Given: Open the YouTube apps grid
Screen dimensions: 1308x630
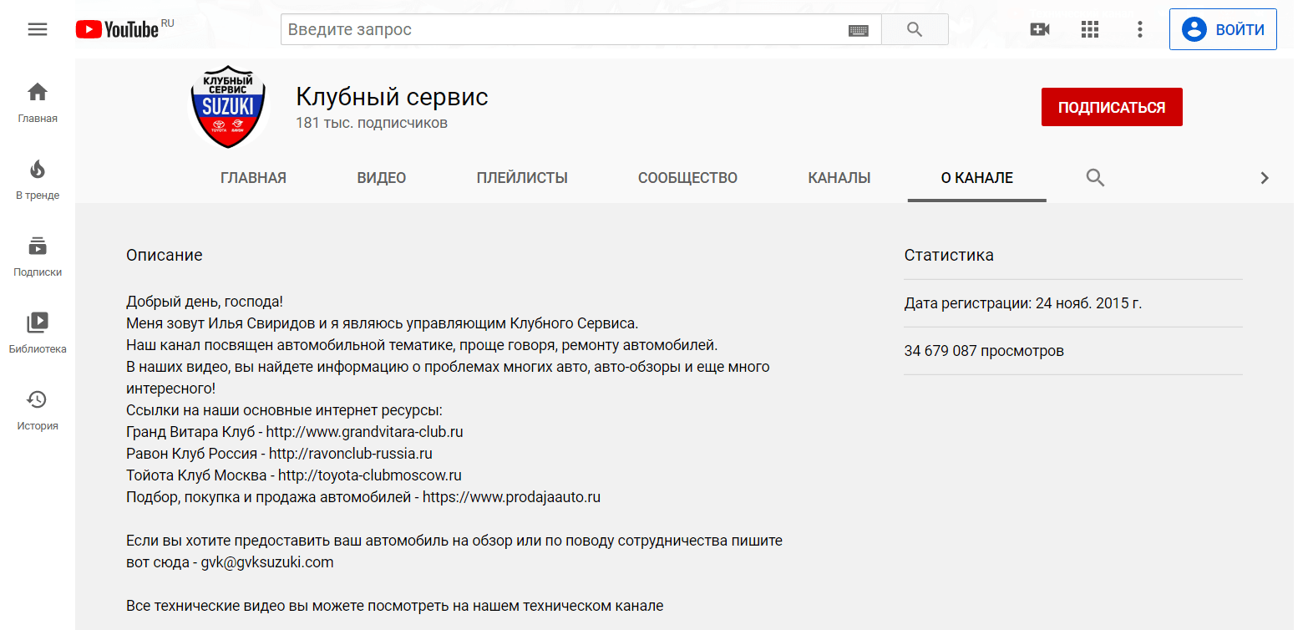Looking at the screenshot, I should click(x=1090, y=29).
